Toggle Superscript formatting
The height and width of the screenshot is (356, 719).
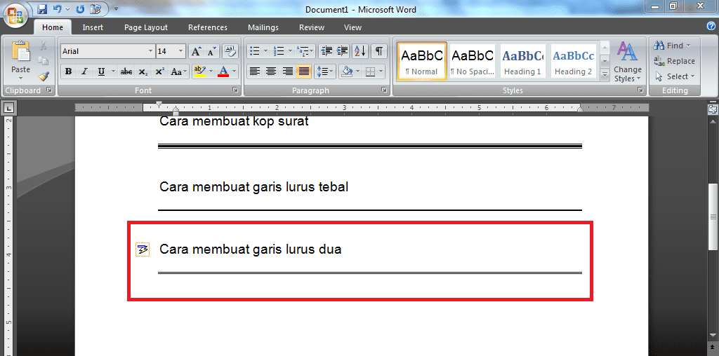(x=159, y=71)
